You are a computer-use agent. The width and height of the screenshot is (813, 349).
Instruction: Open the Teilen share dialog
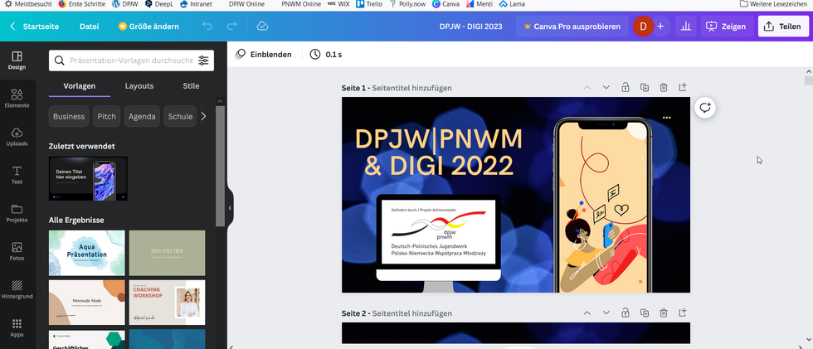pos(783,27)
